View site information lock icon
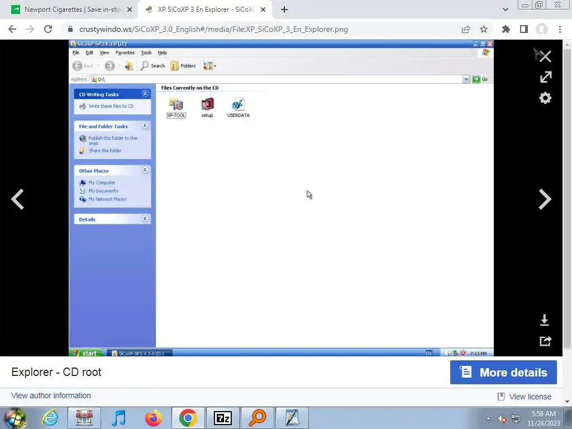Screen dimensions: 572x429 (70, 29)
